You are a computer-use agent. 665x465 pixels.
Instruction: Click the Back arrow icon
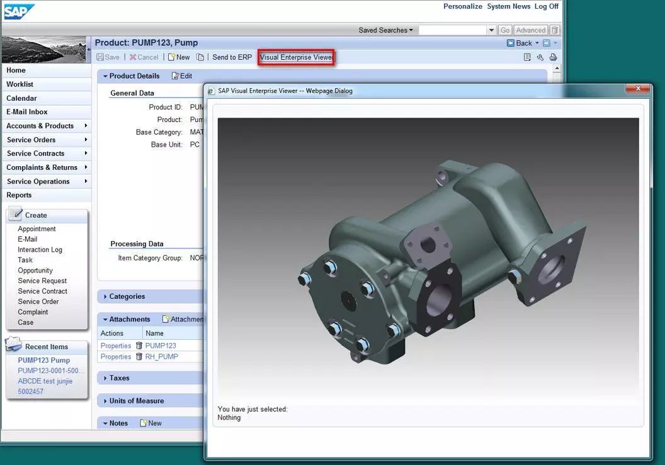(x=511, y=43)
